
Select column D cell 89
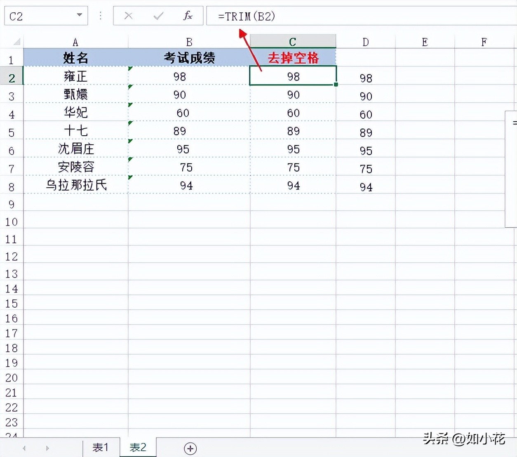(366, 131)
